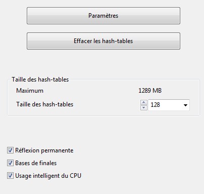204x194 pixels.
Task: Click the MB unit next to 1289
Action: click(x=157, y=91)
